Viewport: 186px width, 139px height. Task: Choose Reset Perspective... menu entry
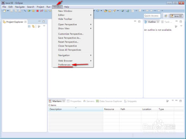73,42
